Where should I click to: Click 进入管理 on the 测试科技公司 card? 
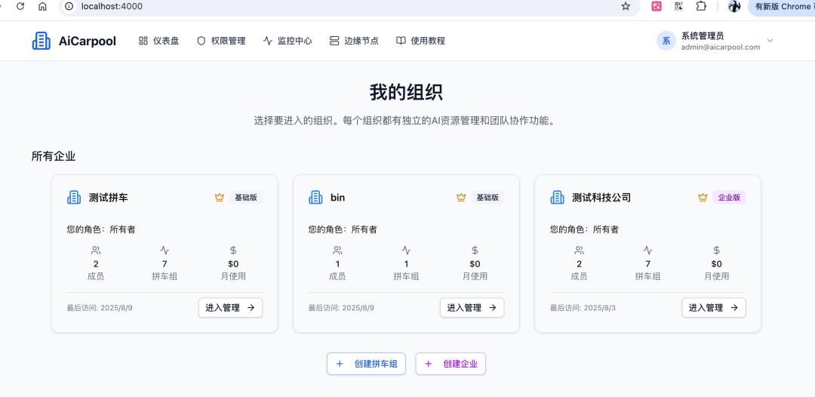(714, 308)
